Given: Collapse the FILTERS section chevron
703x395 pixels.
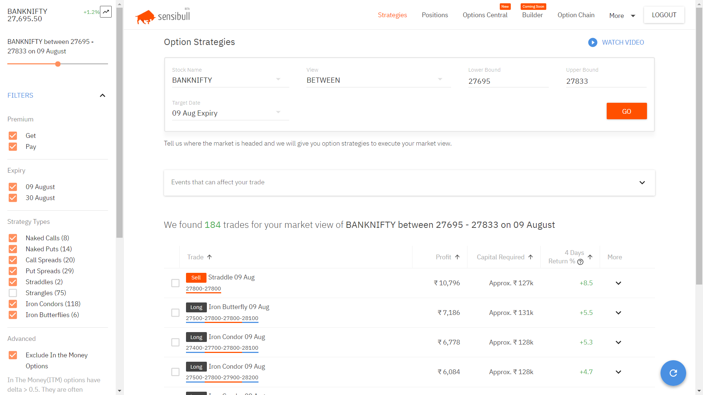Looking at the screenshot, I should point(103,95).
